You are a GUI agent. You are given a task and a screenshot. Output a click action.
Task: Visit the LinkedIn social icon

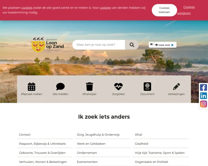click(x=203, y=96)
